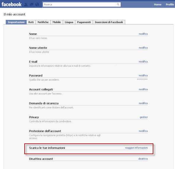175x169 pixels.
Task: Click text 'Controlla le informazioni da condividere.'
Action: point(50,121)
